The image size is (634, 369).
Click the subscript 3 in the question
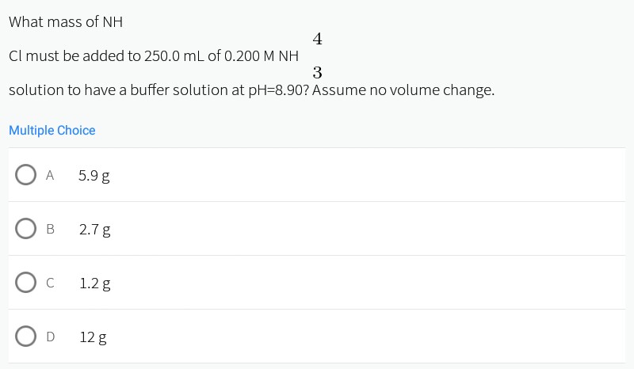tap(317, 73)
